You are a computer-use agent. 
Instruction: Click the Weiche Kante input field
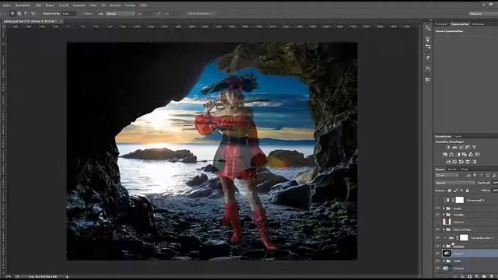click(68, 14)
